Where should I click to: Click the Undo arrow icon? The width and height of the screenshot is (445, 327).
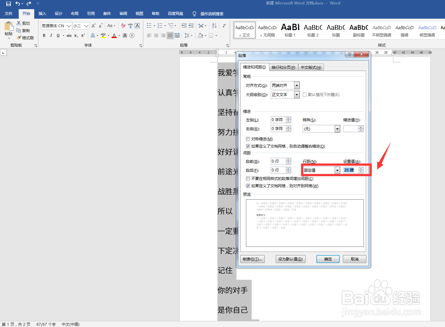click(18, 3)
